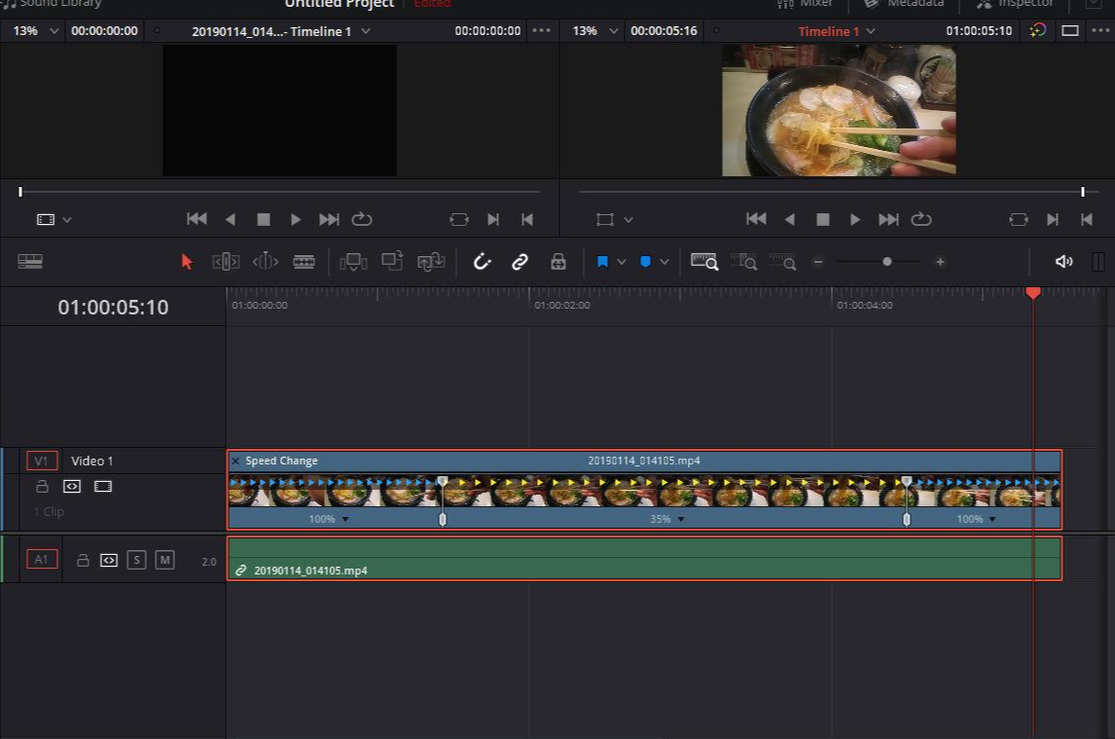The width and height of the screenshot is (1115, 739).
Task: Solo the A1 audio track
Action: tap(136, 560)
